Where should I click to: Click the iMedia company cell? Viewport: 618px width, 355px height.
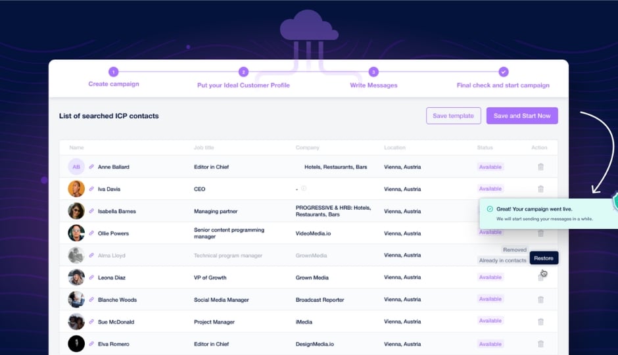click(304, 322)
